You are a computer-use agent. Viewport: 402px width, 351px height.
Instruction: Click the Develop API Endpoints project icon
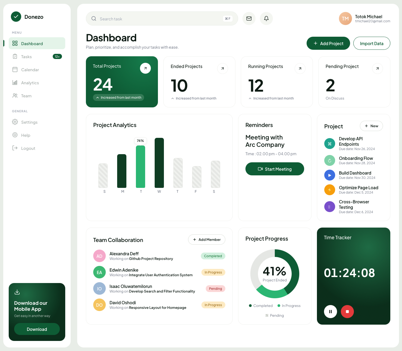coord(330,144)
